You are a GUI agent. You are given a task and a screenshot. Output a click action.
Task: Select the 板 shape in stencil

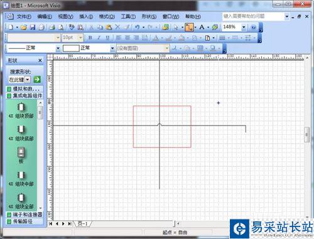(21, 156)
